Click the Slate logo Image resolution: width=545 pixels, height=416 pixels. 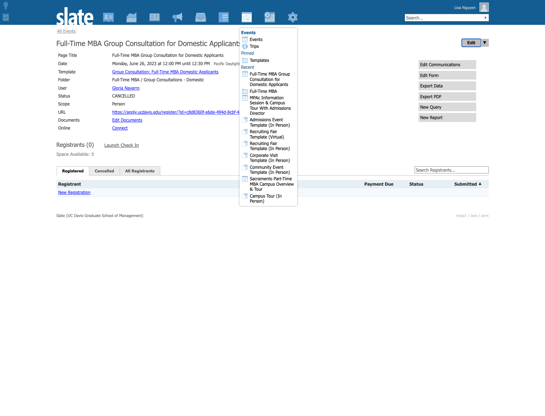click(x=75, y=16)
